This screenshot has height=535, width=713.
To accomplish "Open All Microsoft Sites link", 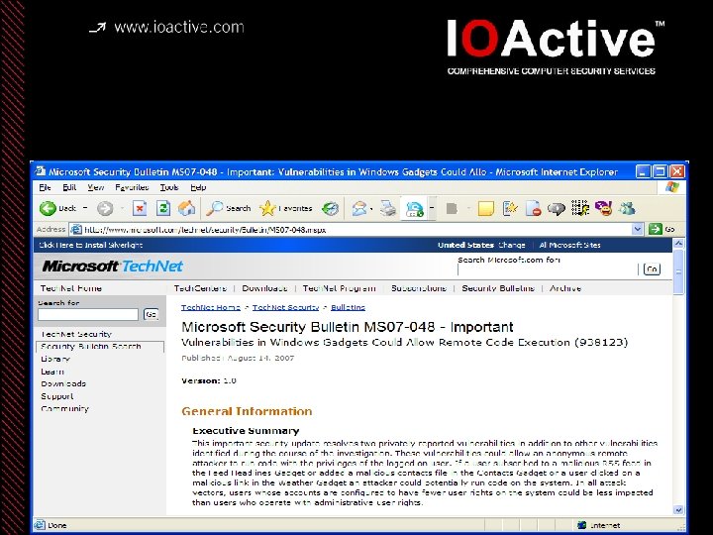I will pos(569,245).
